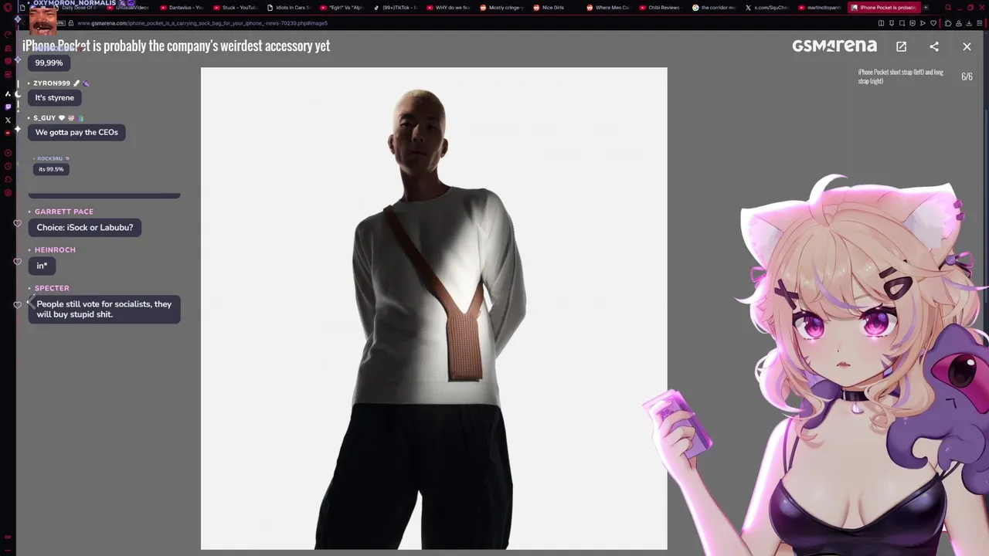Click the site lock icon in address bar
989x556 pixels.
[70, 23]
